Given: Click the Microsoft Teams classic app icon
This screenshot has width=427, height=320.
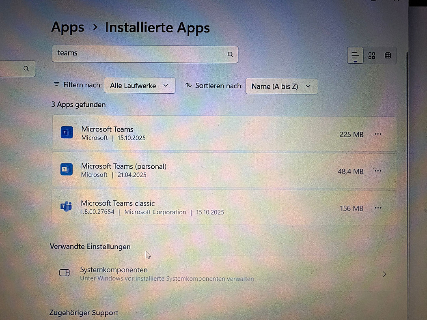Looking at the screenshot, I should tap(66, 207).
